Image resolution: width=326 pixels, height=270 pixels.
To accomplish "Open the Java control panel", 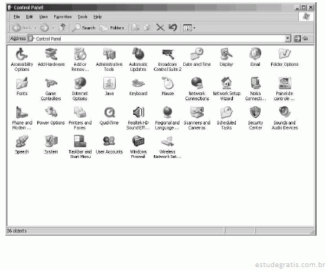I will point(109,86).
